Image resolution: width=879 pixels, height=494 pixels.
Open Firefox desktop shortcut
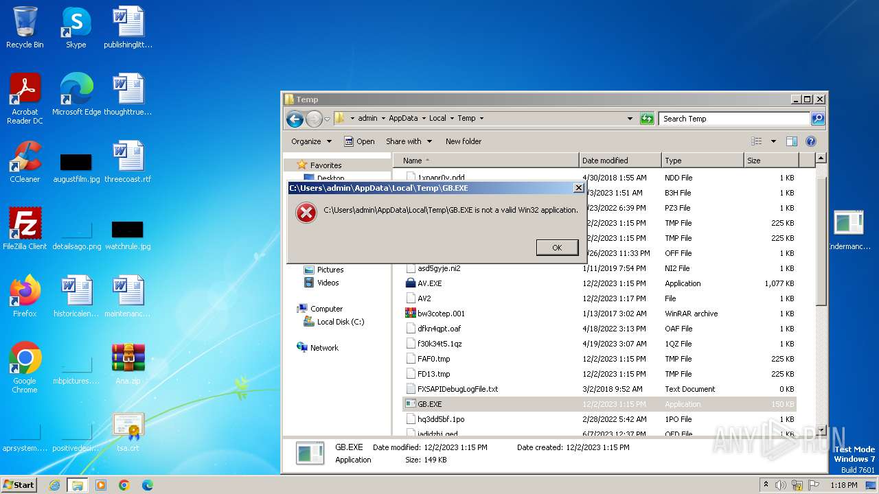point(25,296)
